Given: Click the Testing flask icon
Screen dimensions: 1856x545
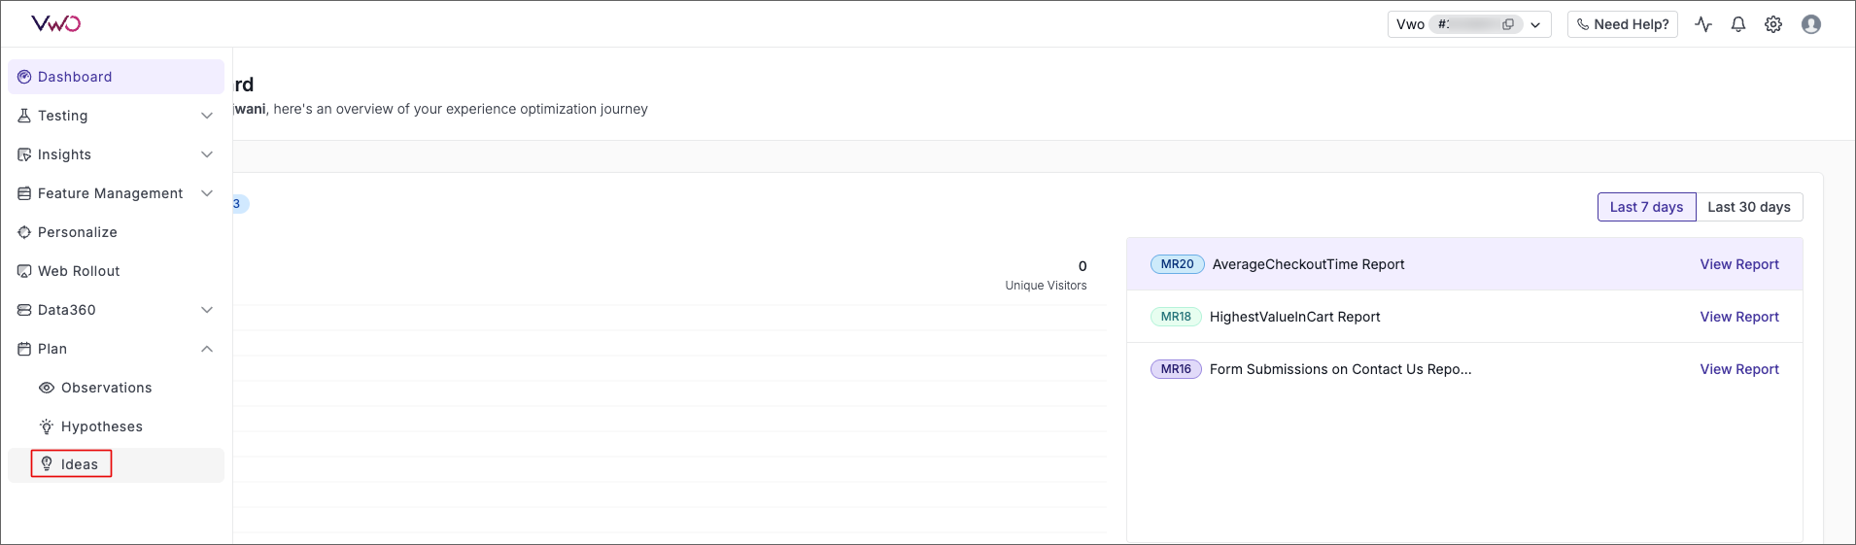Looking at the screenshot, I should [24, 116].
